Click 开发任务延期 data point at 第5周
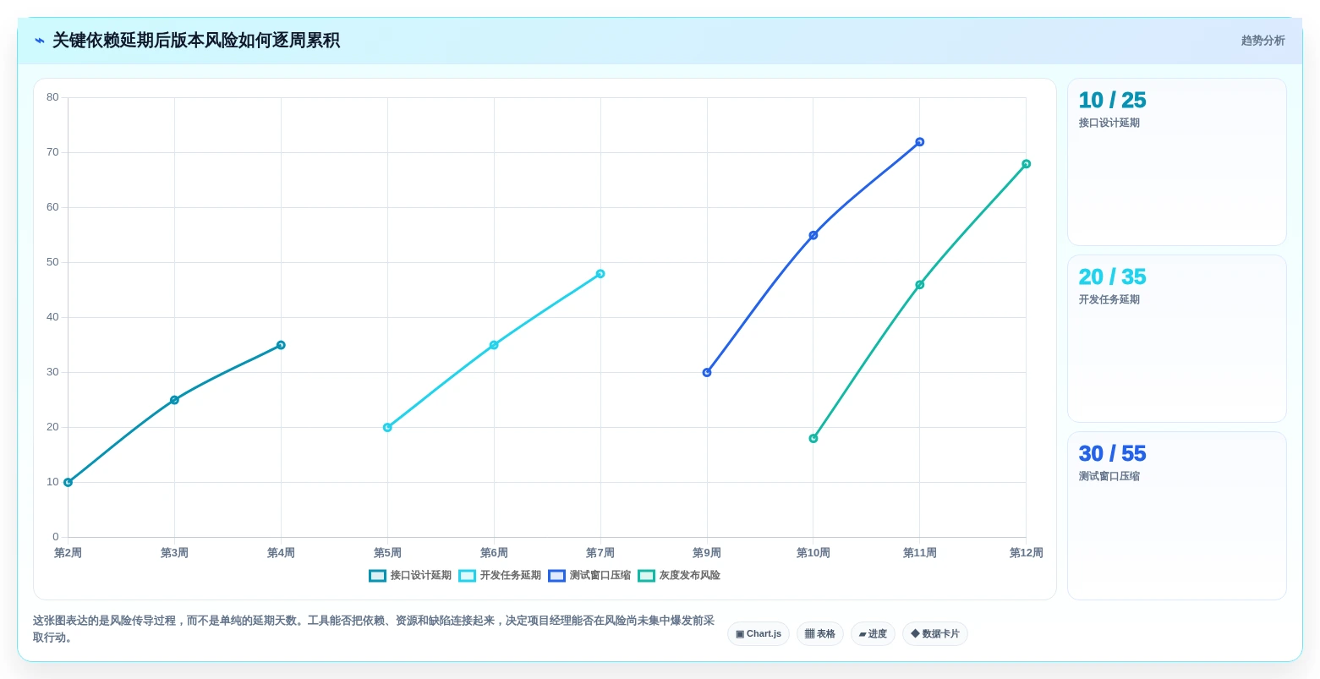This screenshot has height=679, width=1320. tap(387, 428)
